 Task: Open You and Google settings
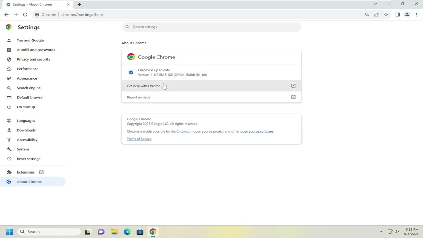(x=30, y=40)
